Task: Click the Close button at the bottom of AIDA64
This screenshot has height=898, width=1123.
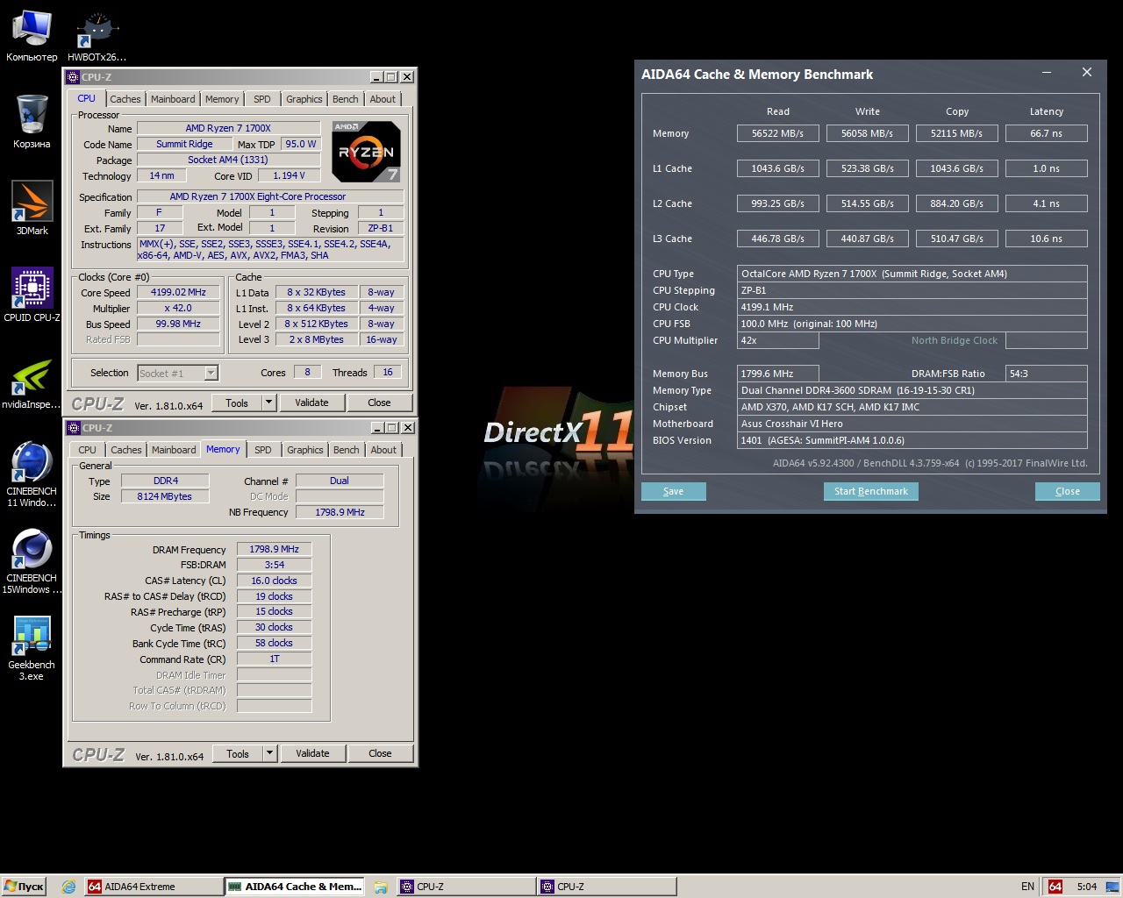Action: pyautogui.click(x=1068, y=491)
